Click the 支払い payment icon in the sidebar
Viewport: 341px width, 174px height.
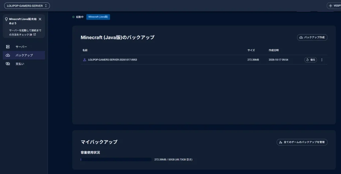point(8,64)
